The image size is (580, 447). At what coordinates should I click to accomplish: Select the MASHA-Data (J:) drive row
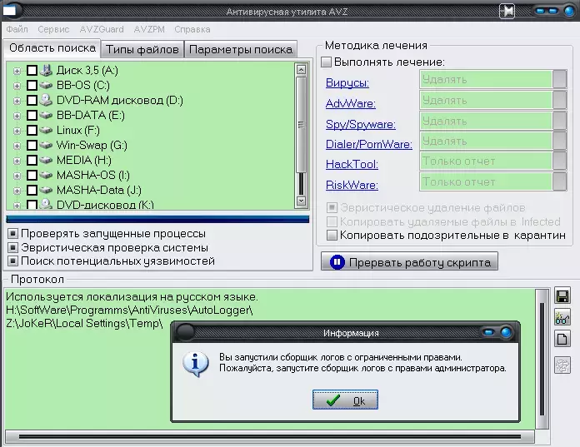[99, 191]
